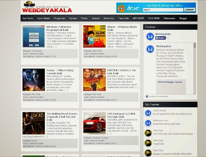Open the CSR Racing red car thumbnail

(94, 123)
